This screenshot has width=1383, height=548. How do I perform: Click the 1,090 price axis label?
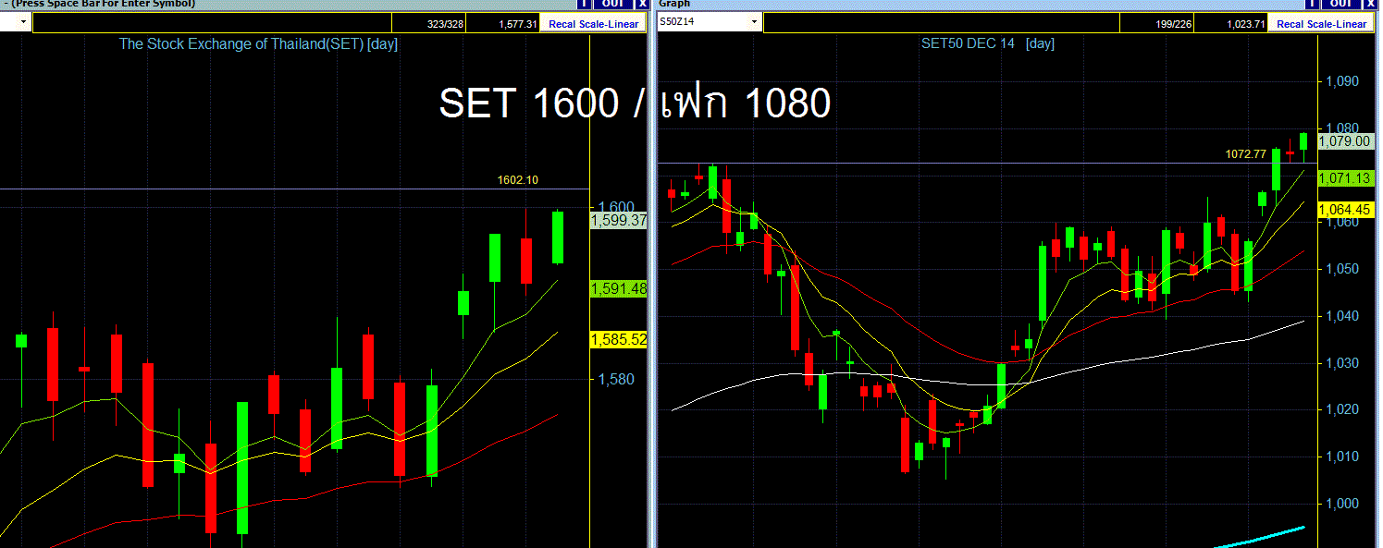pyautogui.click(x=1340, y=81)
